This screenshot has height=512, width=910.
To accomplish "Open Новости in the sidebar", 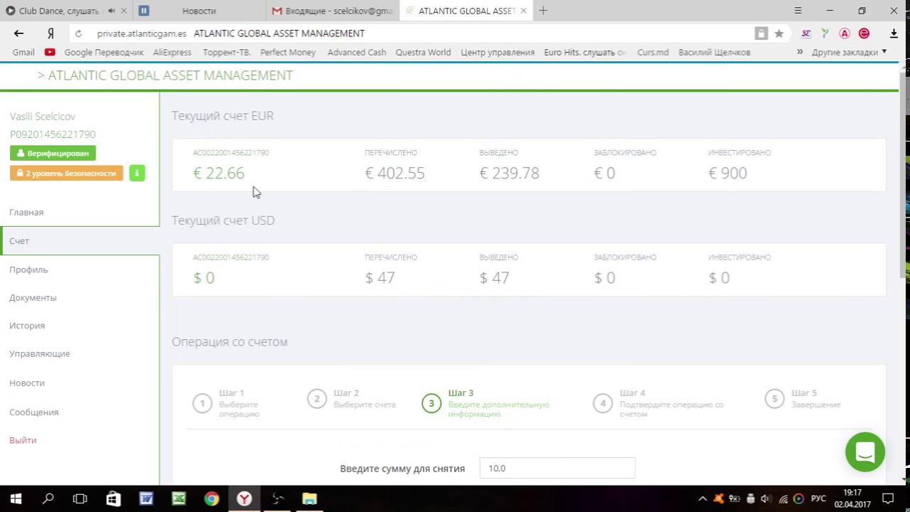I will (x=27, y=383).
